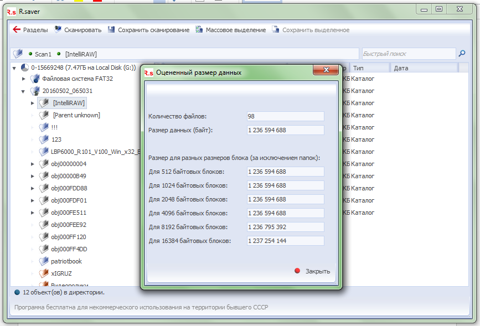Click the Сканировать toolbar icon
Viewport: 480px width, 326px height.
pos(58,30)
